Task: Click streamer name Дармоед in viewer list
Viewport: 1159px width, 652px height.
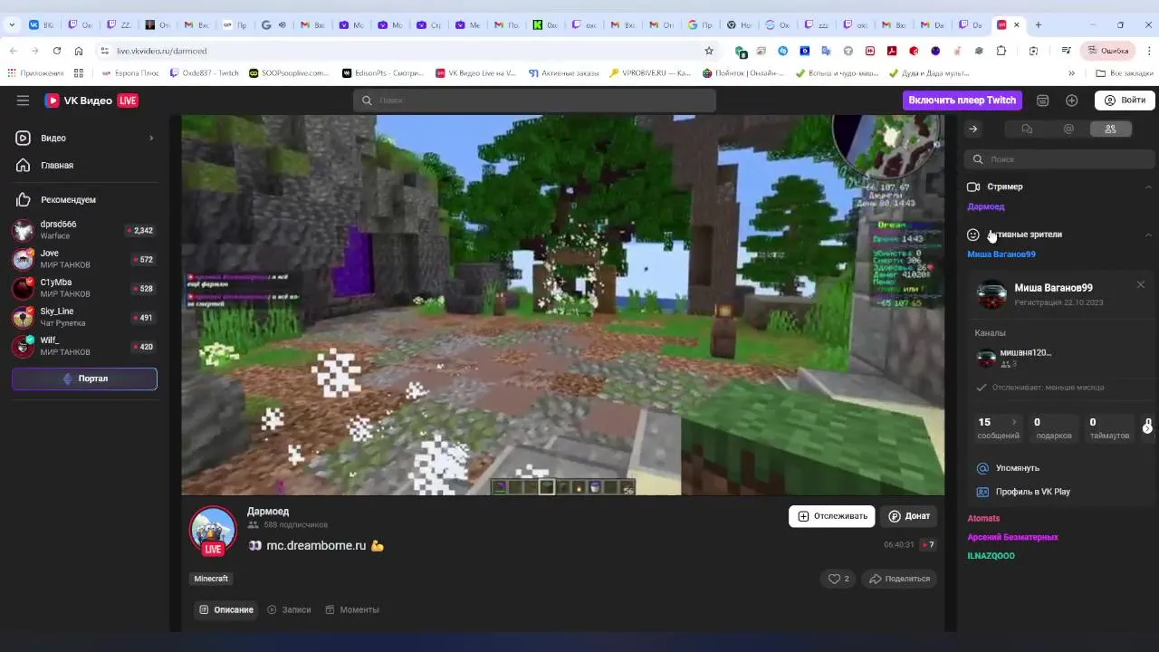Action: [x=986, y=206]
